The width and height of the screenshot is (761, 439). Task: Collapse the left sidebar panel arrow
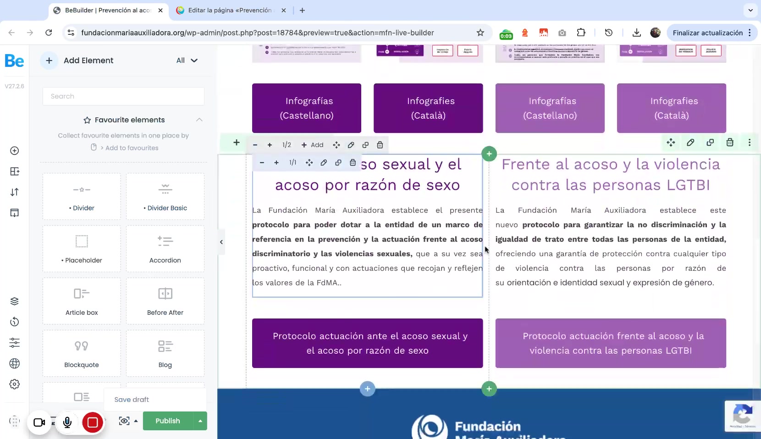tap(221, 242)
